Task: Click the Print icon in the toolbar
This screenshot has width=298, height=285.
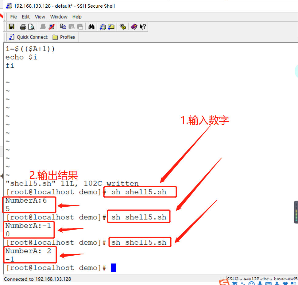Action: [23, 27]
